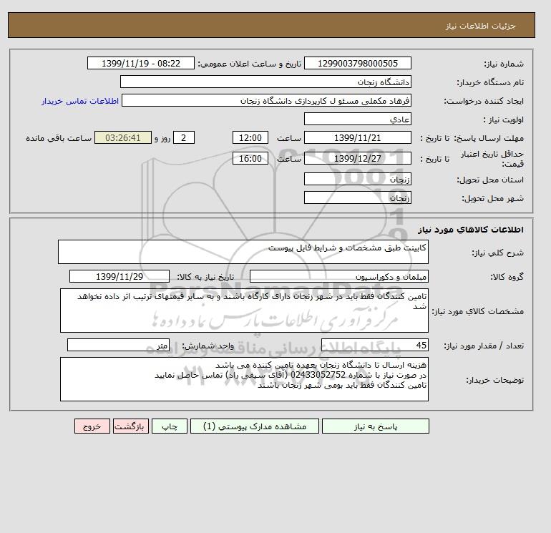Click delivery city field 'زنجان'

tap(357, 197)
